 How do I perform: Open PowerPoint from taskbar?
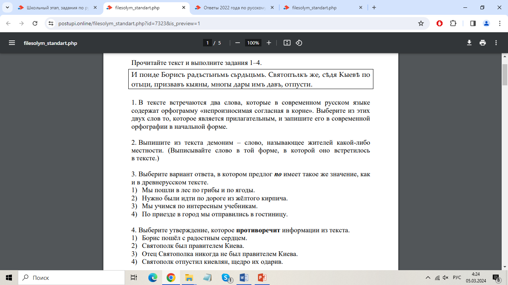(x=262, y=278)
